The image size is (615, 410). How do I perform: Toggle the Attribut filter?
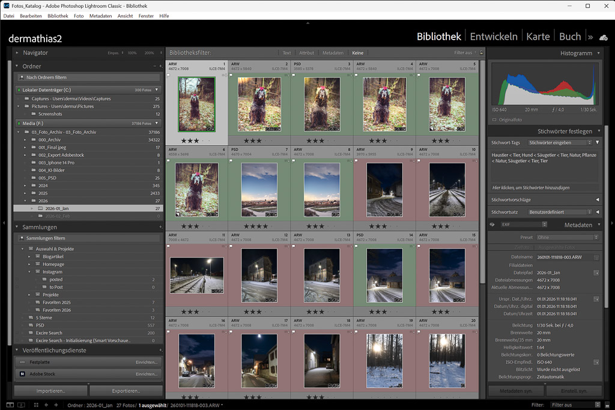pos(306,53)
